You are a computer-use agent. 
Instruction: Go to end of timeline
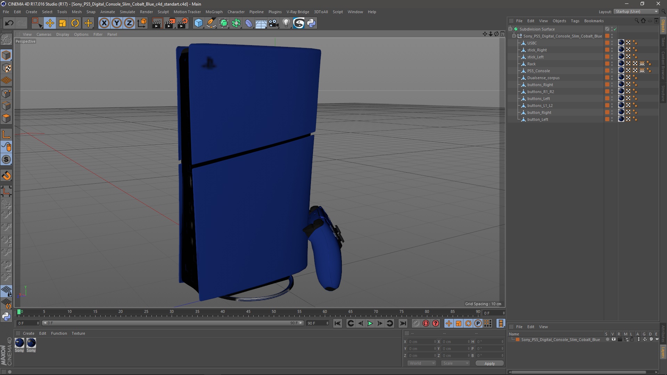coord(403,323)
